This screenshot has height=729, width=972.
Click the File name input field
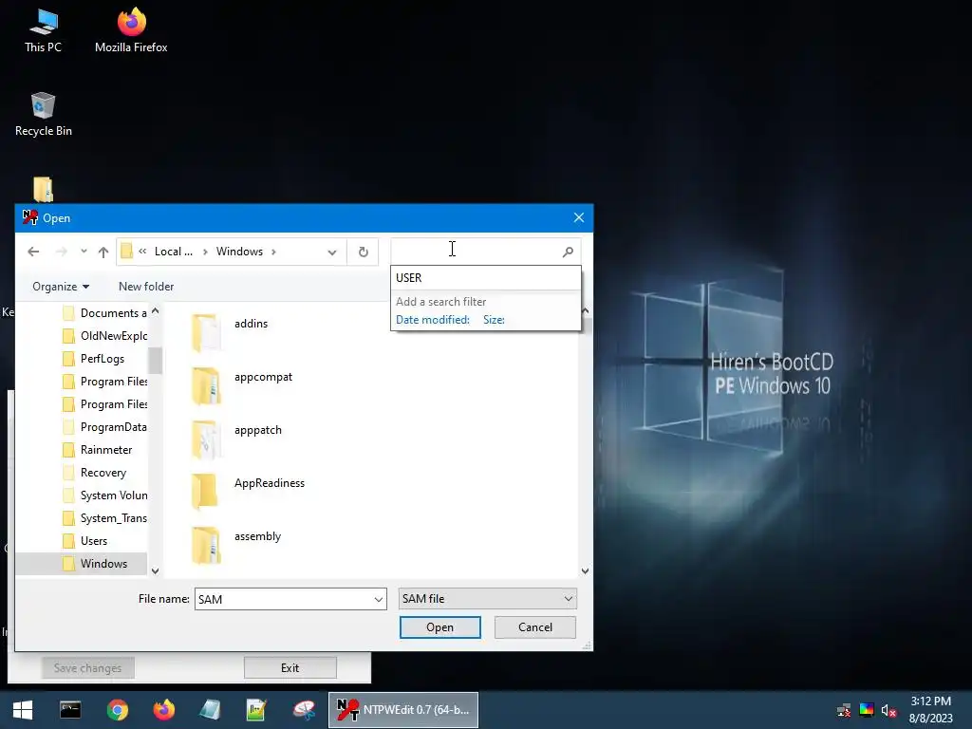[283, 600]
